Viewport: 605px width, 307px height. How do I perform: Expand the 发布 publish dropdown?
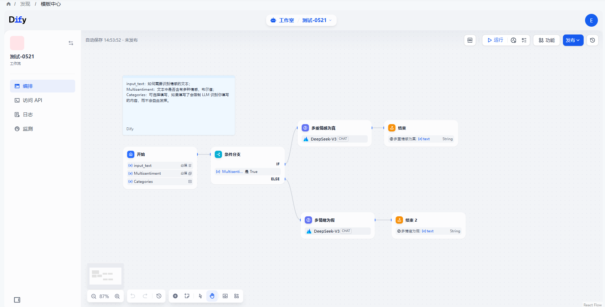click(573, 40)
